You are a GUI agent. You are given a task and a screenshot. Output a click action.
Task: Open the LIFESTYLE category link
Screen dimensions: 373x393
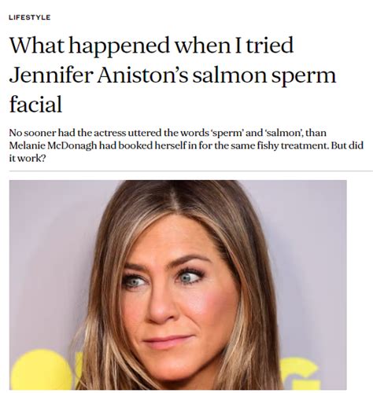[x=29, y=17]
